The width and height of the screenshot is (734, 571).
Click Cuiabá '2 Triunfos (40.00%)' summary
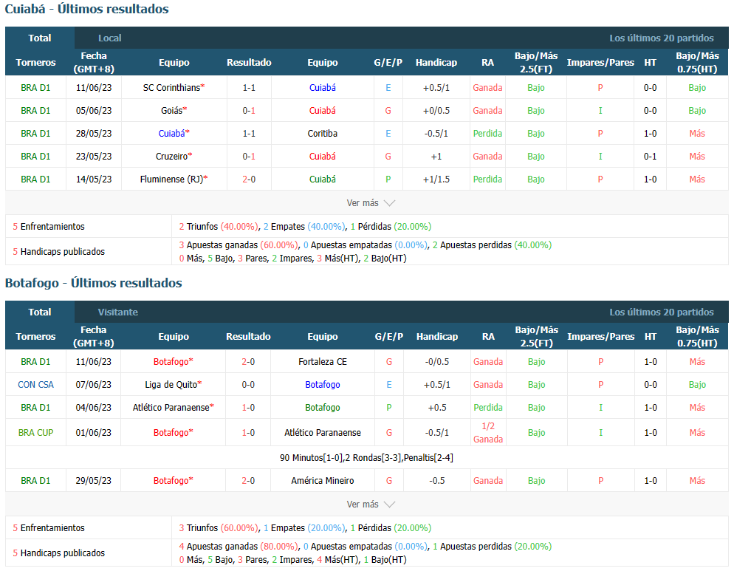219,227
